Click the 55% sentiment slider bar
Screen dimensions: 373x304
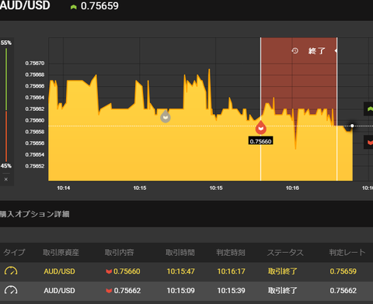(6, 105)
